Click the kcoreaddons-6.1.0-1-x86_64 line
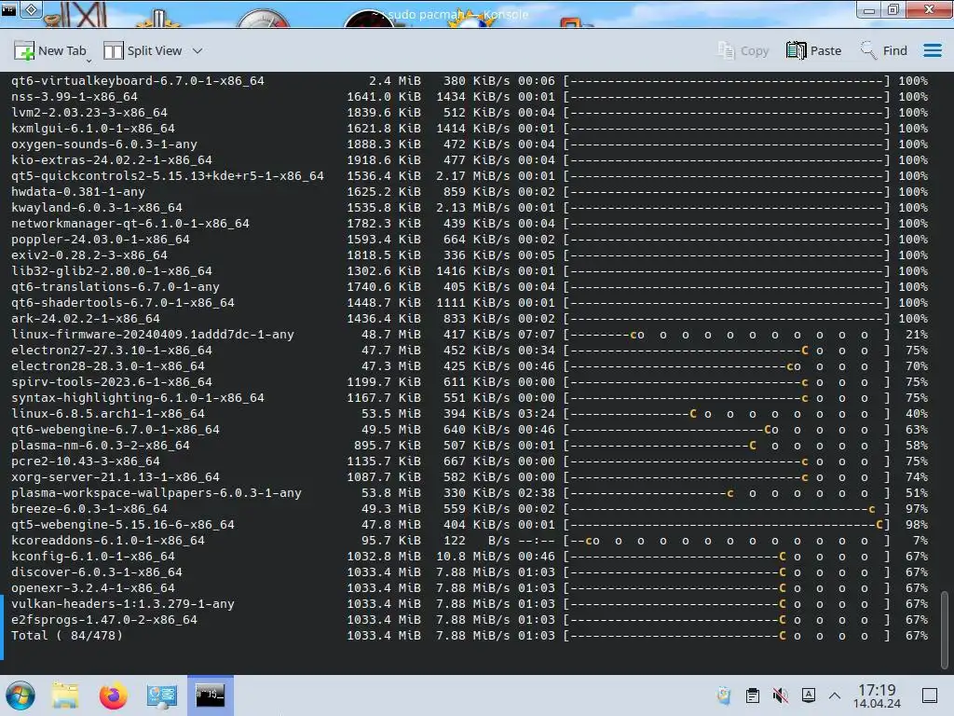The image size is (954, 716). [x=470, y=540]
